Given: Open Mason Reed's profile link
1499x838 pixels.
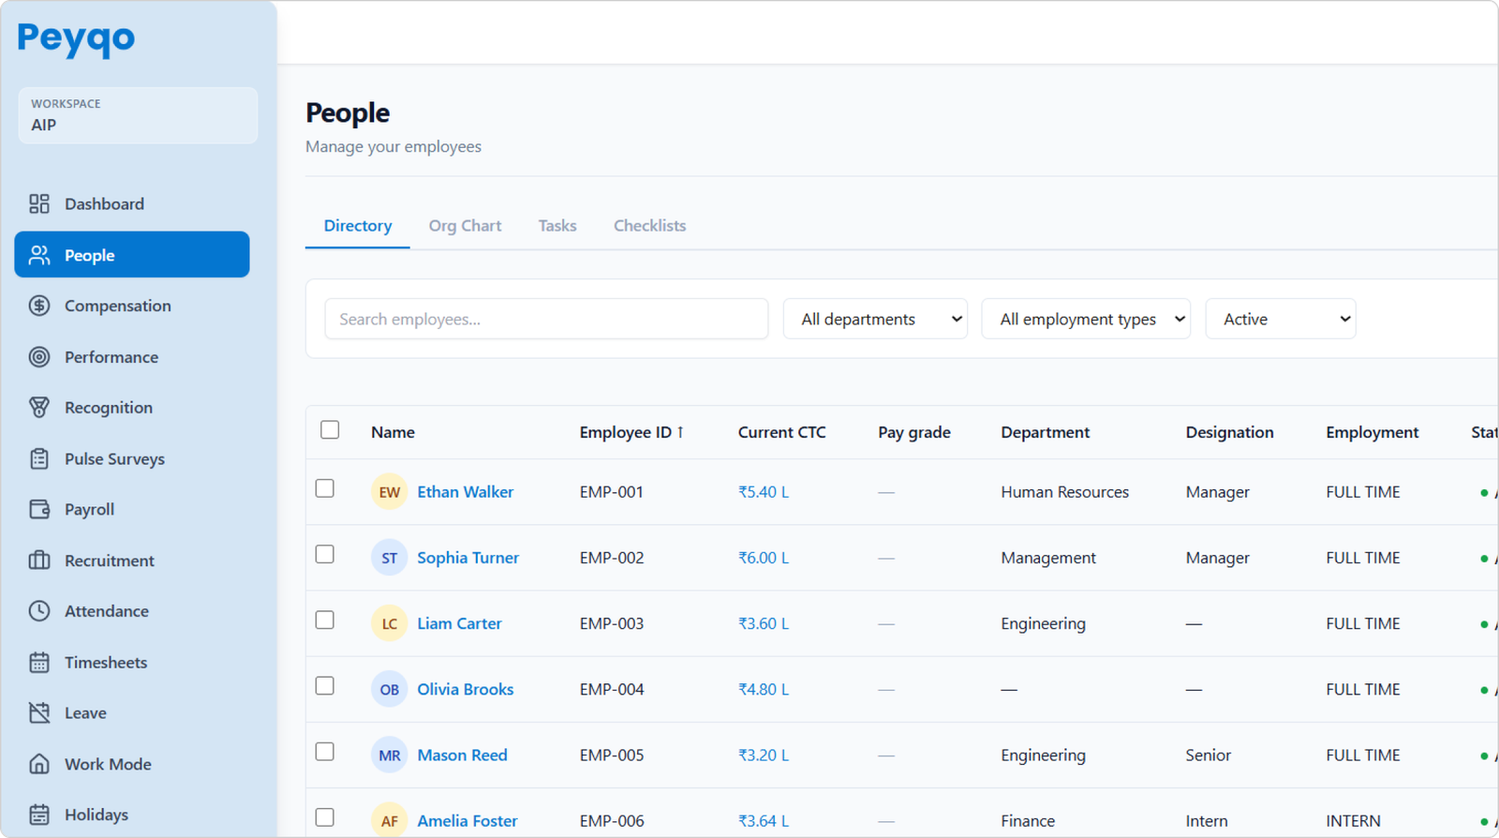Looking at the screenshot, I should click(x=463, y=755).
